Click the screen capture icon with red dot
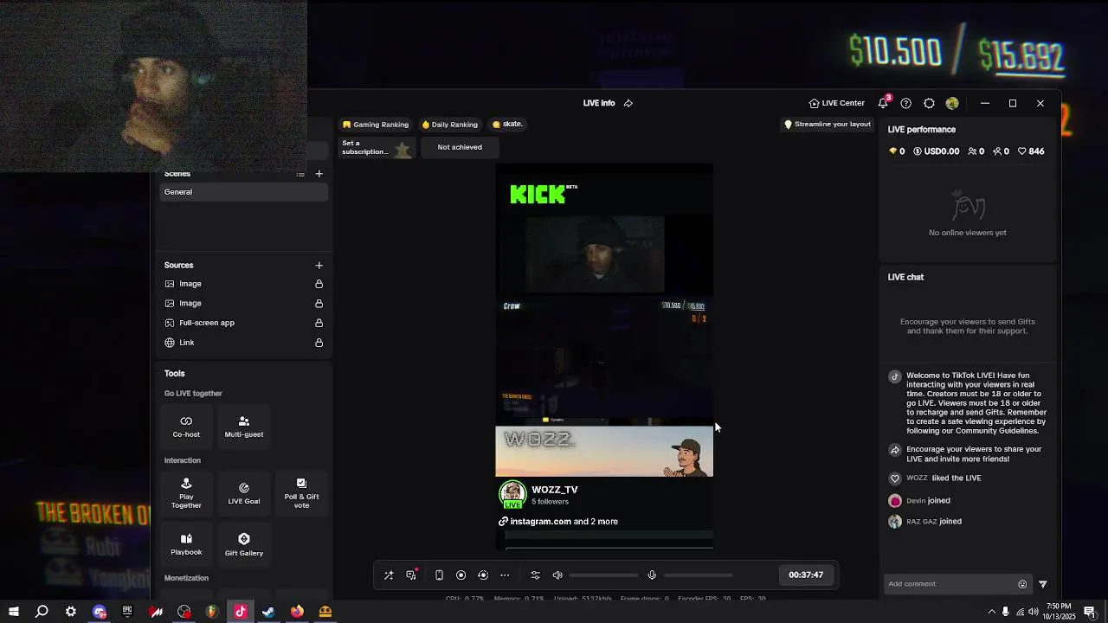 412,575
